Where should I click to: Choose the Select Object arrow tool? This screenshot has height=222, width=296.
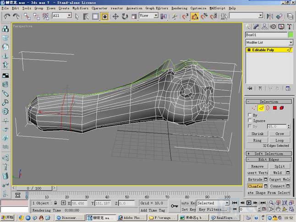(77, 16)
